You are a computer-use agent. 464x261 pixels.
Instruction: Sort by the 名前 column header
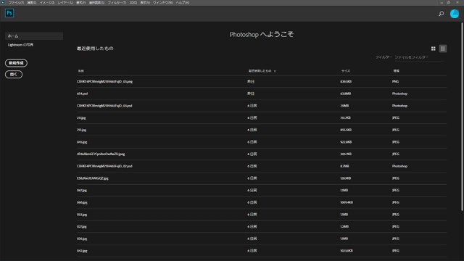click(80, 71)
